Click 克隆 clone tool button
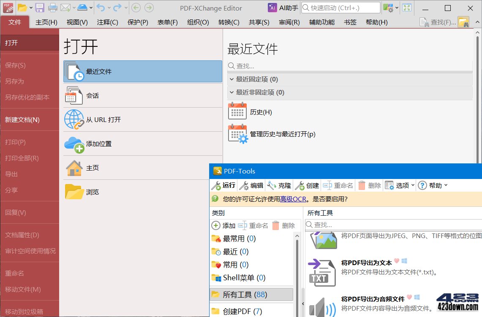Screen dimensions: 482x317 pyautogui.click(x=279, y=185)
